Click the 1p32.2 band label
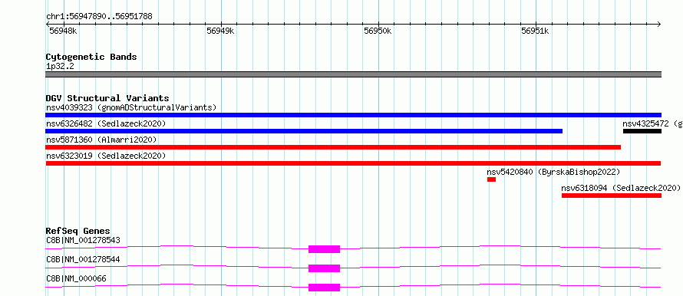This screenshot has height=296, width=683. coord(60,66)
